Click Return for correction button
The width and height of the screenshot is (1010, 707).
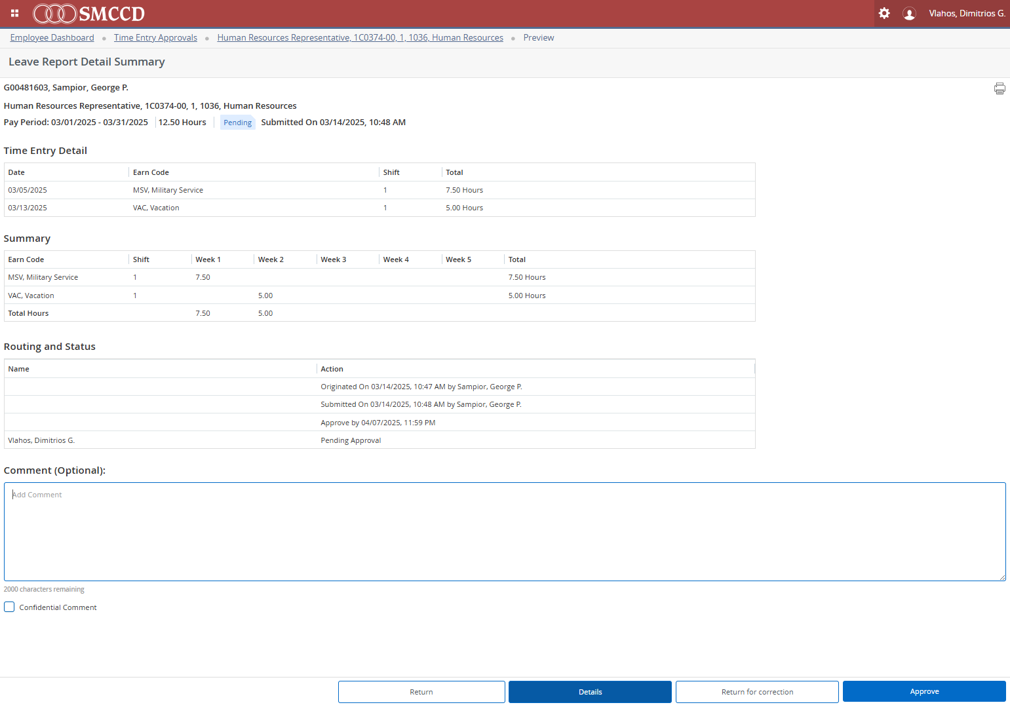coord(757,692)
